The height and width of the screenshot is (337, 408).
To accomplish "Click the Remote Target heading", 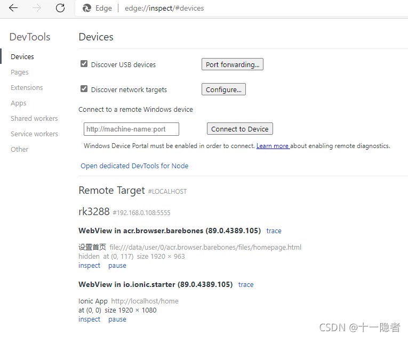I will (111, 191).
